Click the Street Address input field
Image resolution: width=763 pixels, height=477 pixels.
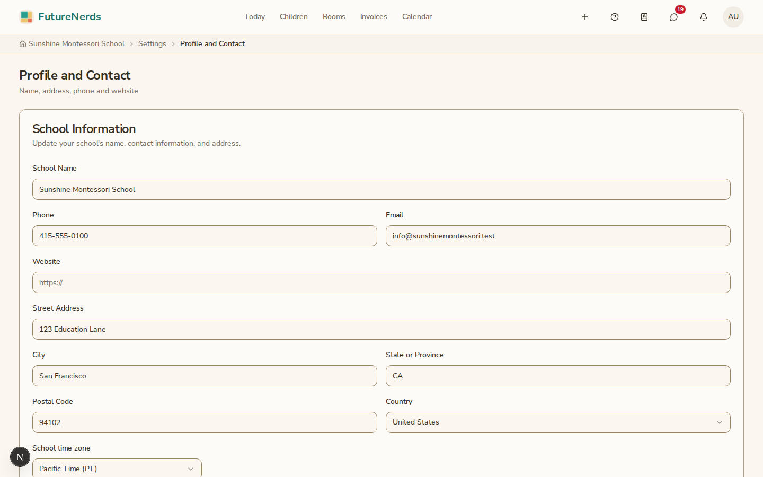click(381, 329)
